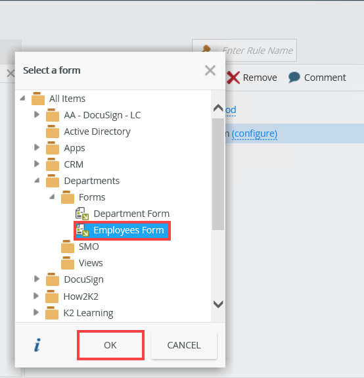The image size is (364, 378).
Task: Click the Comment speech bubble icon
Action: [x=294, y=78]
